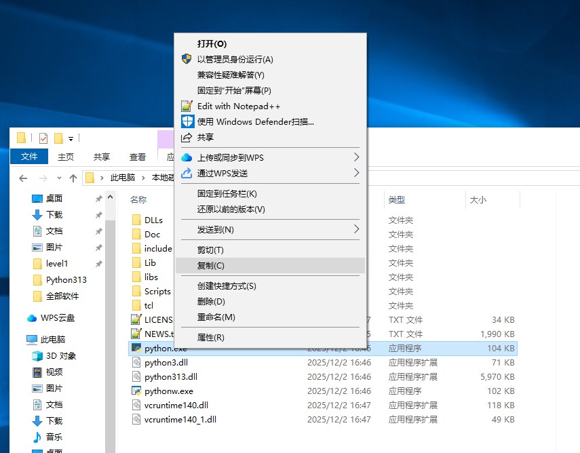The height and width of the screenshot is (453, 580).
Task: Choose 打开(O) in context menu
Action: point(270,43)
